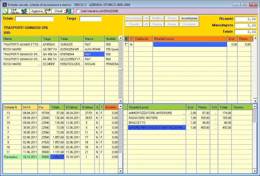Screen dimensions: 260x176
Task: Click the Manodopera total field
Action: tap(246, 26)
